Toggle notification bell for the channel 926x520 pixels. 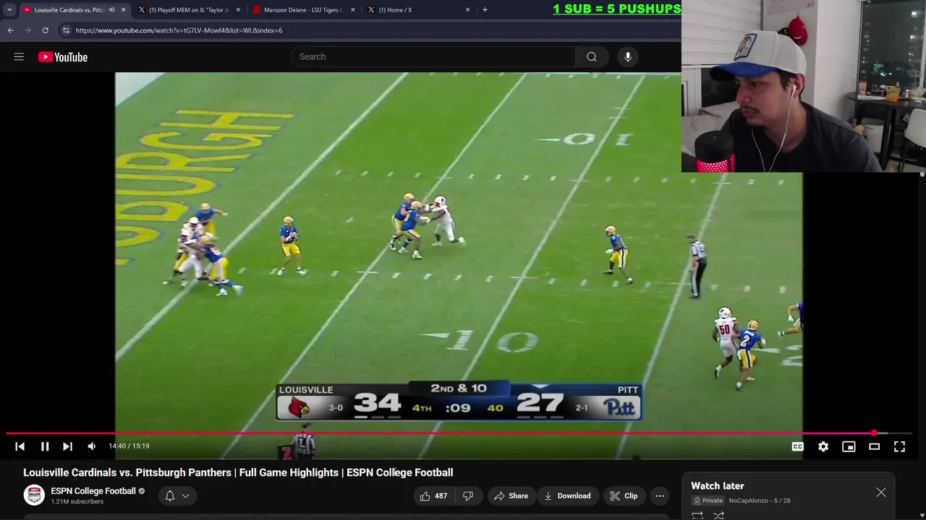(x=170, y=495)
